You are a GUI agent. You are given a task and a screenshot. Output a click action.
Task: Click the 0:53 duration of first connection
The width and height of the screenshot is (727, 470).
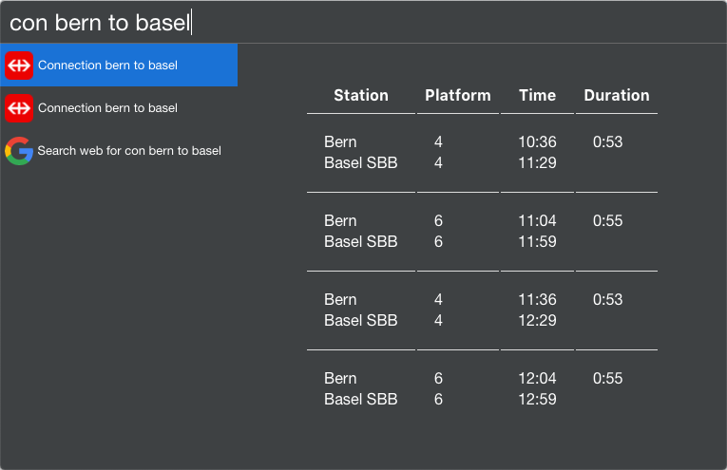coord(607,142)
